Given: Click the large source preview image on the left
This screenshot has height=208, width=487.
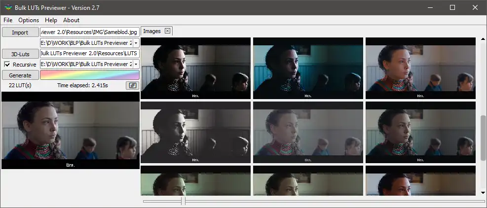Looking at the screenshot, I should (x=71, y=131).
